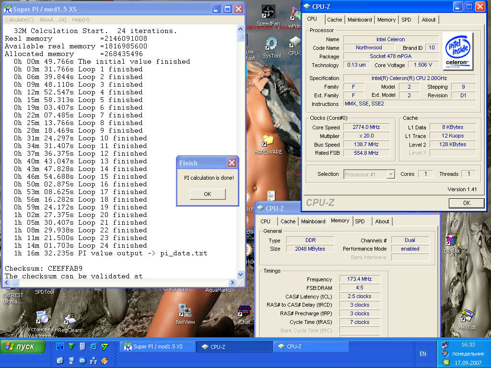This screenshot has width=491, height=368.
Task: Open the Processor #1 selection dropdown
Action: [x=369, y=174]
